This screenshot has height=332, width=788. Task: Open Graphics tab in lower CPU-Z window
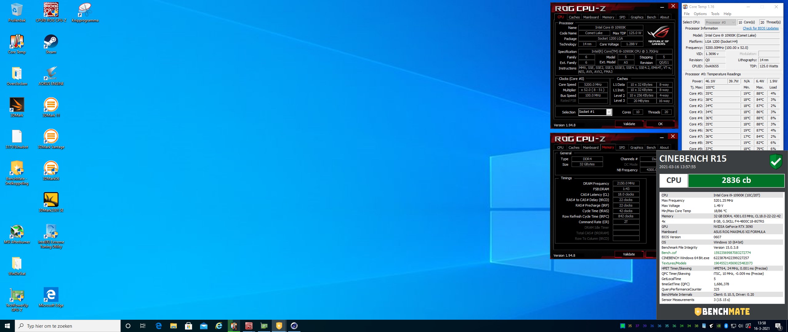pyautogui.click(x=637, y=148)
